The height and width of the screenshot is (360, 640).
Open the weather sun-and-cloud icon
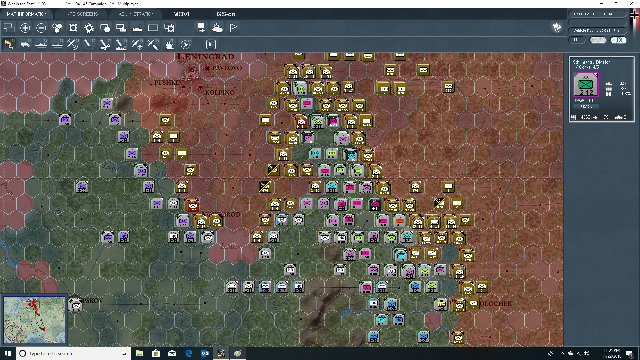(217, 28)
